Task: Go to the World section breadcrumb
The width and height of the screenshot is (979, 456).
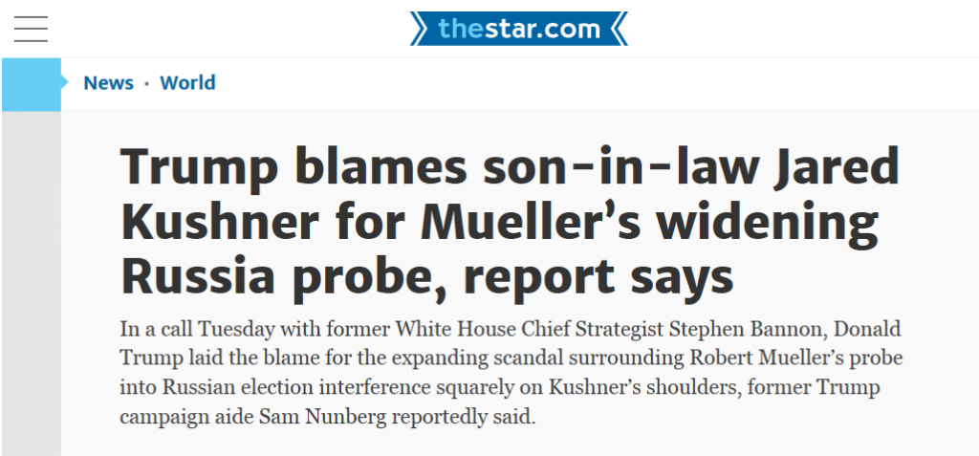Action: (187, 83)
